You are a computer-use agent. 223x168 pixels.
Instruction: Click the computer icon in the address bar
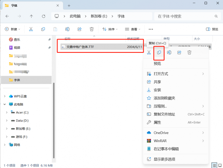point(57,16)
